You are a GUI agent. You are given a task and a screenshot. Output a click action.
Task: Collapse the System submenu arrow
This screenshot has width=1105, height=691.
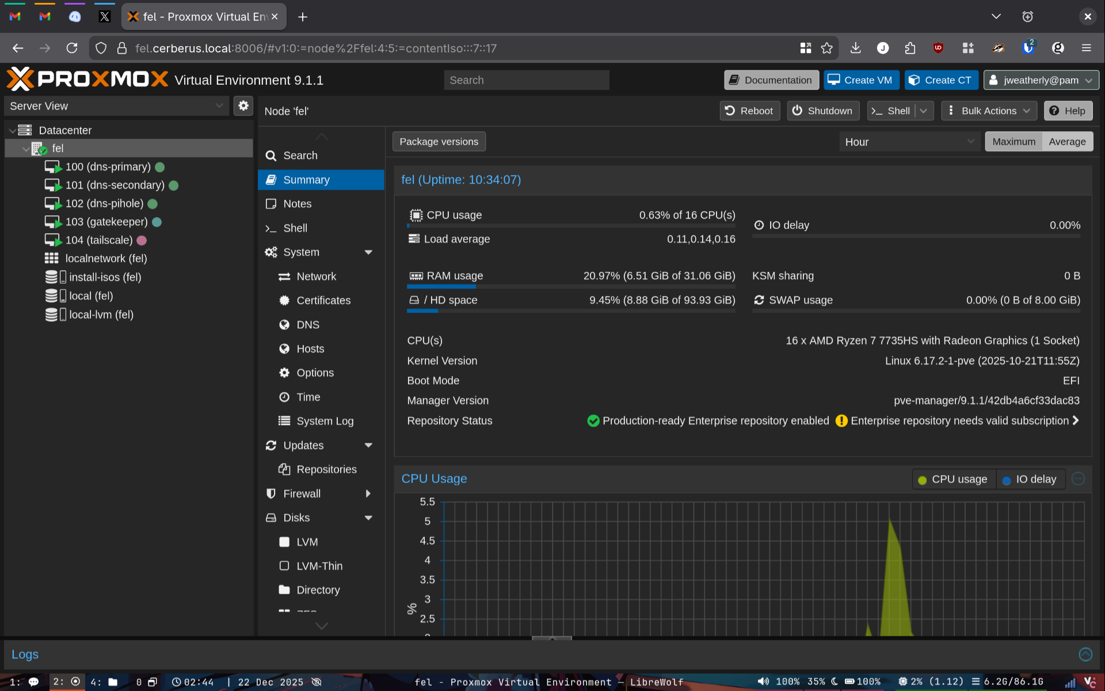[x=368, y=252]
